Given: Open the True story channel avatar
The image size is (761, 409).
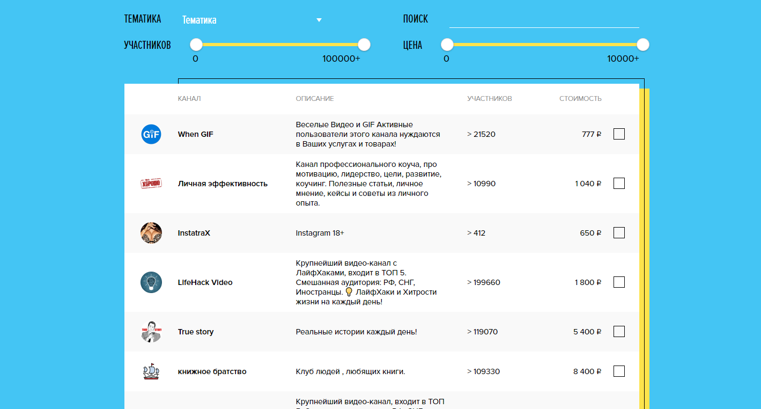Looking at the screenshot, I should pyautogui.click(x=151, y=332).
